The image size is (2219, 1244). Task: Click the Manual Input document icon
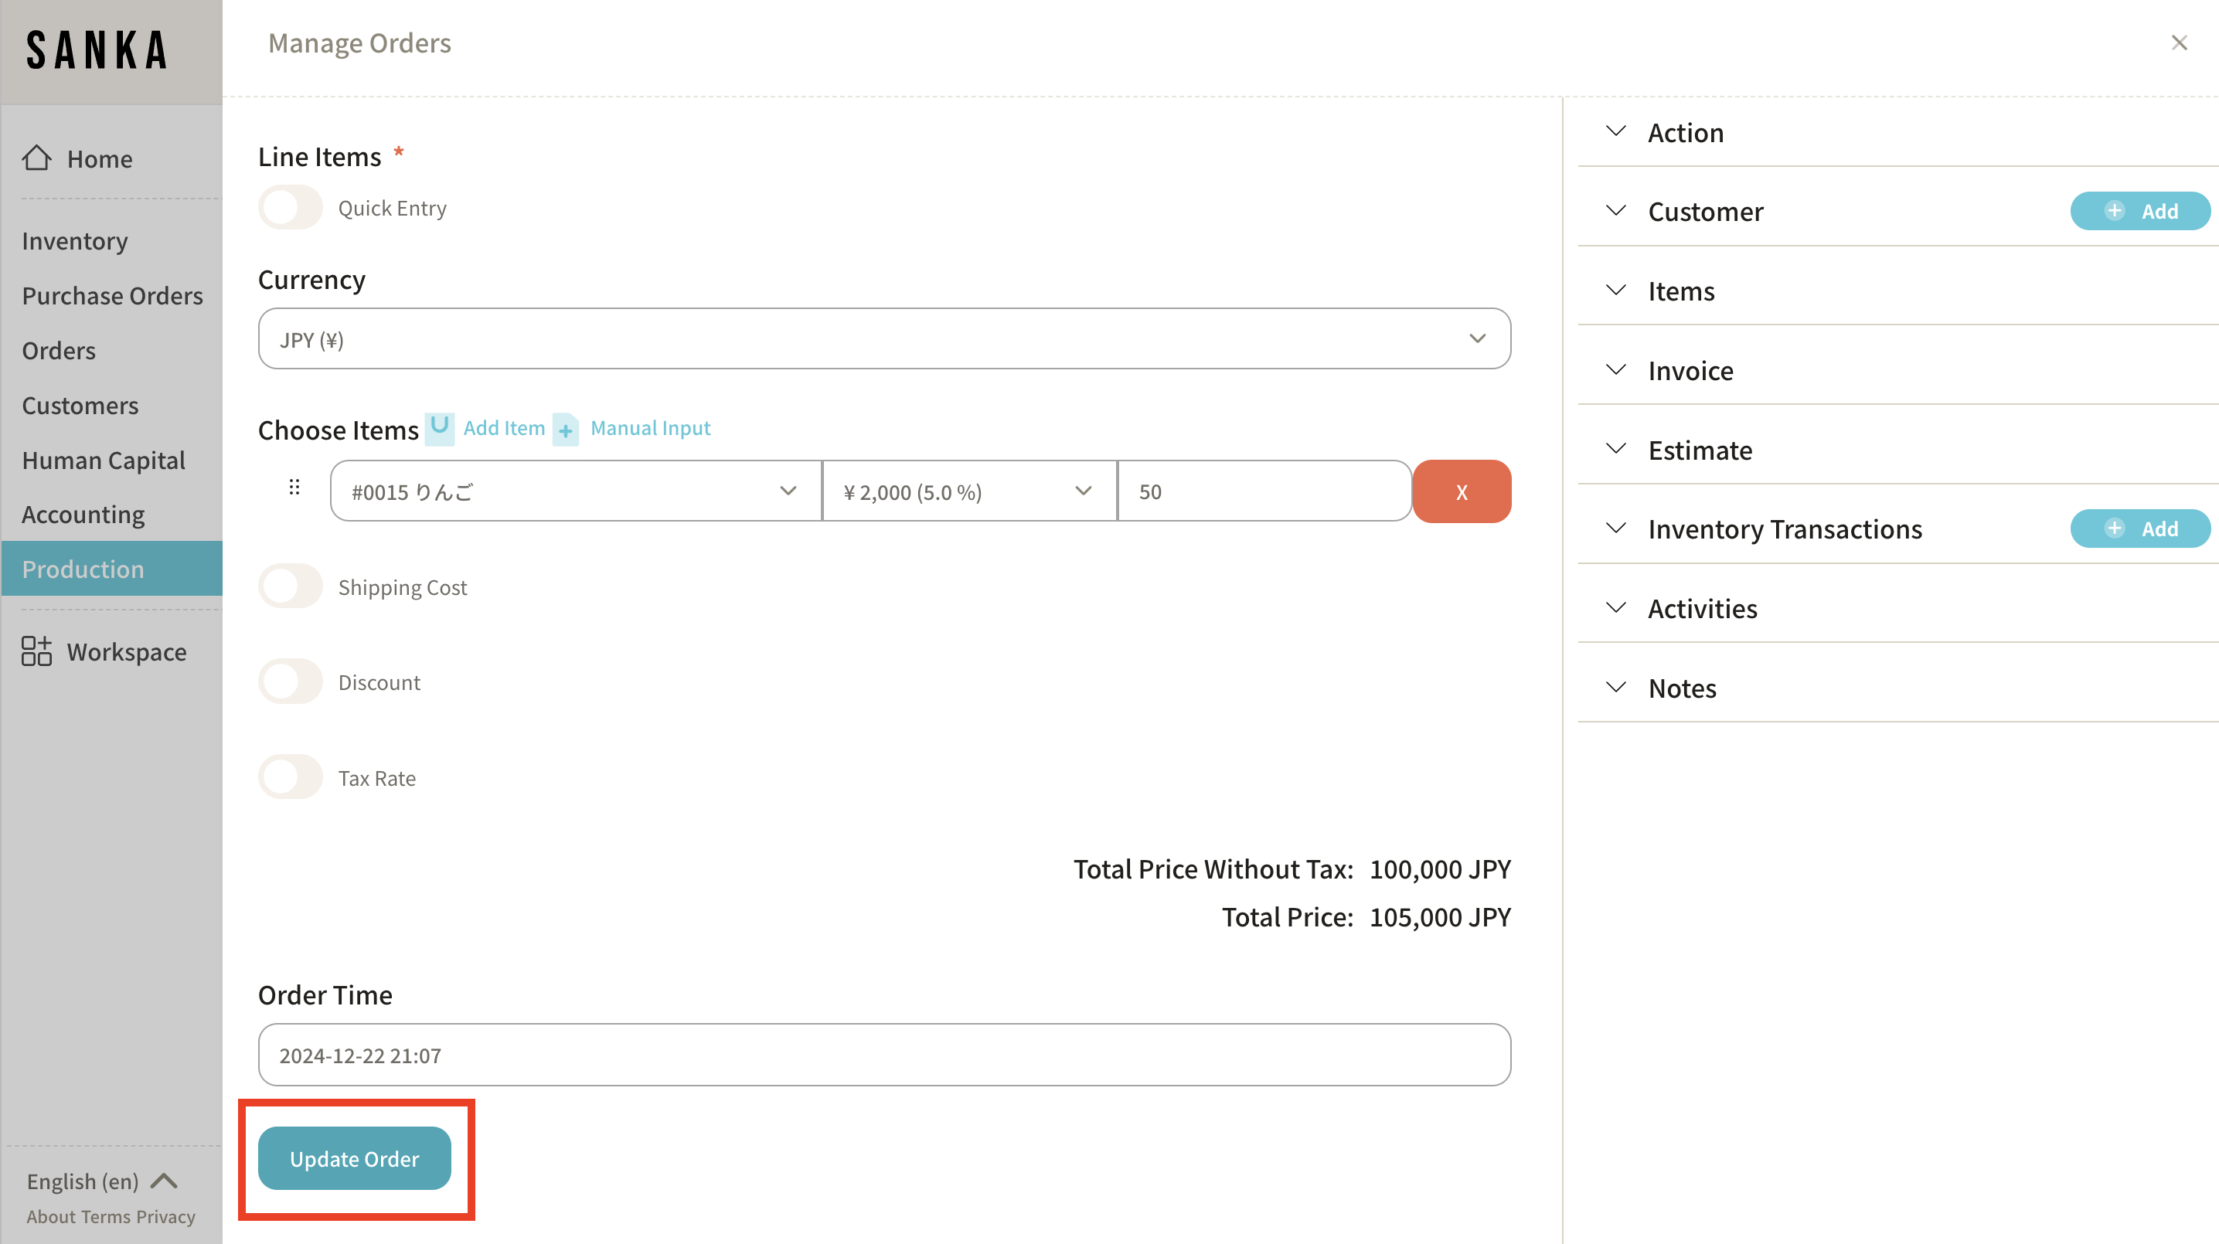point(566,429)
